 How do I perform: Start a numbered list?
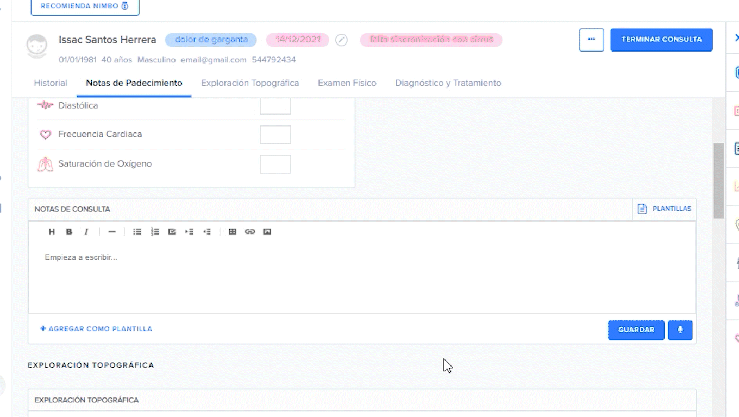click(154, 231)
